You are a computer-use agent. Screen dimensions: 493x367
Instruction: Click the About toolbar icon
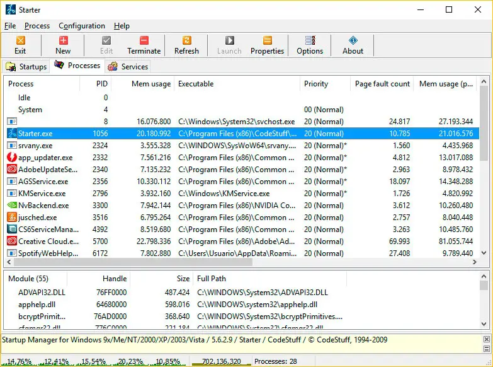pos(353,45)
